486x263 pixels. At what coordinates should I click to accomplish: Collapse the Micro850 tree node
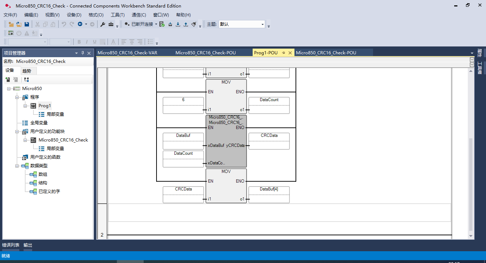click(x=9, y=89)
